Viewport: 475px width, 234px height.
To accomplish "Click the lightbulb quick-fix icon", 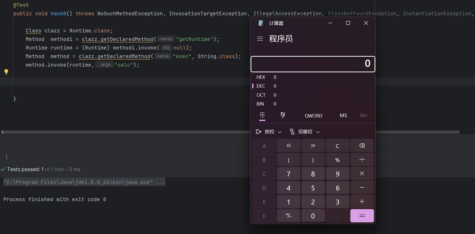I will (6, 72).
